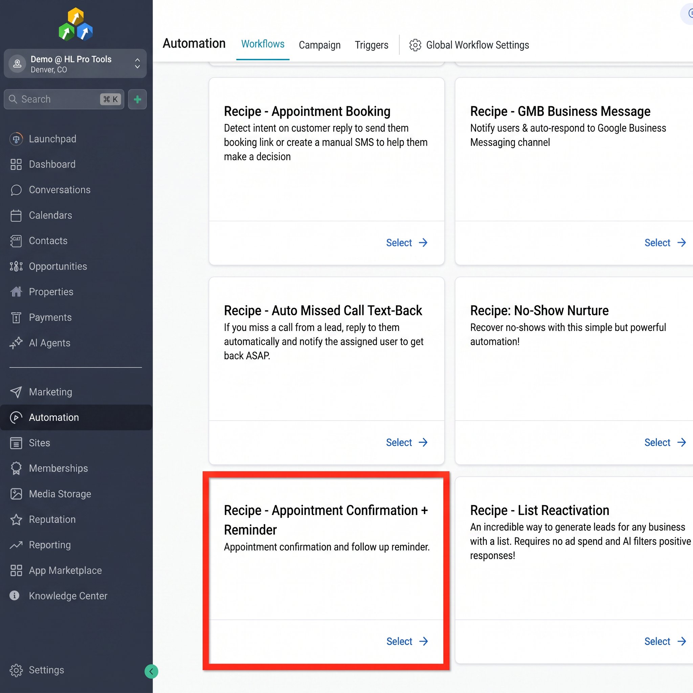The image size is (693, 693).
Task: Open the Triggers tab
Action: point(371,45)
